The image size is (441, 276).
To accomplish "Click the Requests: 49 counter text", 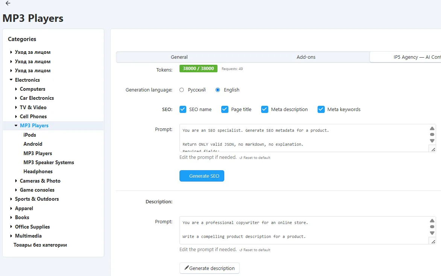I will [232, 69].
